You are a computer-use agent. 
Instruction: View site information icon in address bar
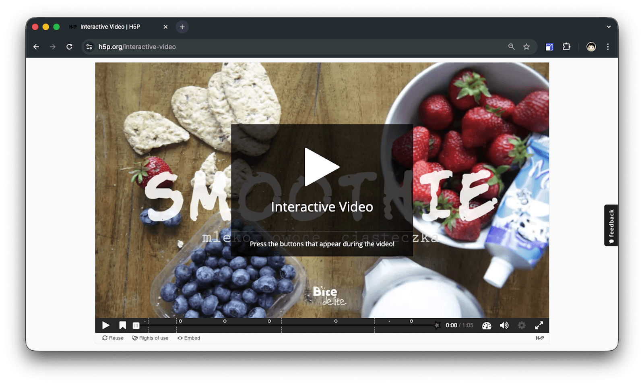[x=89, y=47]
